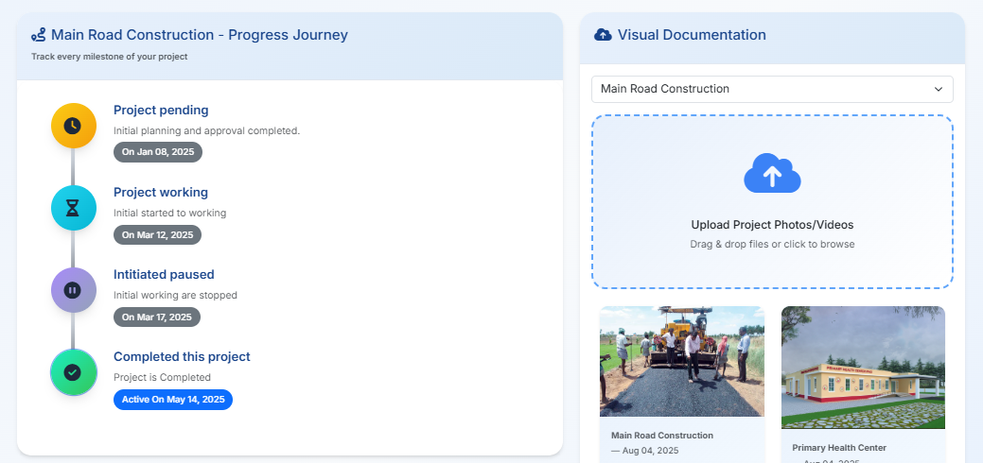Click the Project pending heading
The image size is (983, 463).
pyautogui.click(x=161, y=111)
